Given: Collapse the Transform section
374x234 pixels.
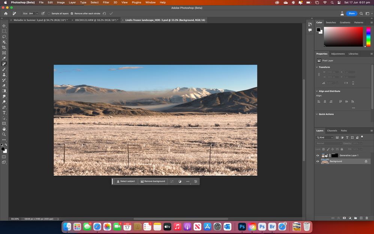Looking at the screenshot, I should click(317, 67).
